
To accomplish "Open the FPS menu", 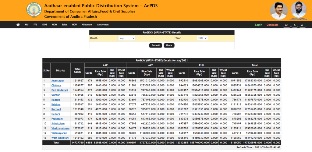I will 35,25.
